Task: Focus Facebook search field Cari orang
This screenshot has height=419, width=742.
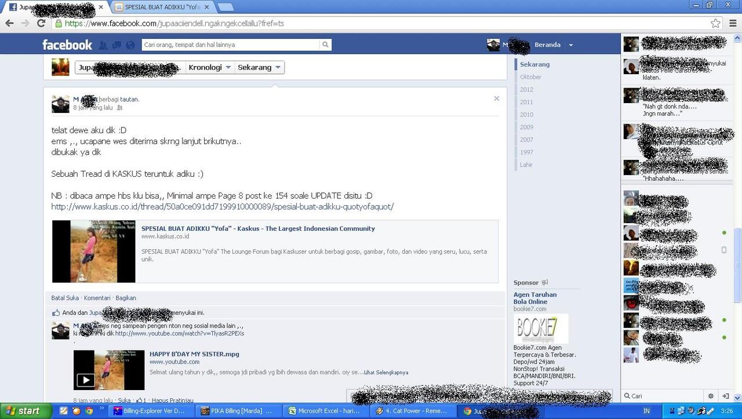Action: pyautogui.click(x=231, y=45)
